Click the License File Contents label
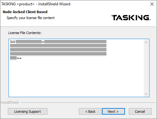Screen dimensions: 157x119 [25, 33]
